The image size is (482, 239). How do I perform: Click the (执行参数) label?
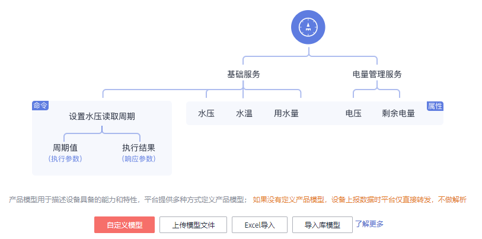tap(65, 159)
